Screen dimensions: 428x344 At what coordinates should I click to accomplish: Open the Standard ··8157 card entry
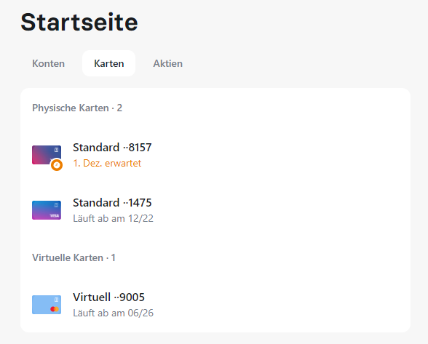coord(215,155)
